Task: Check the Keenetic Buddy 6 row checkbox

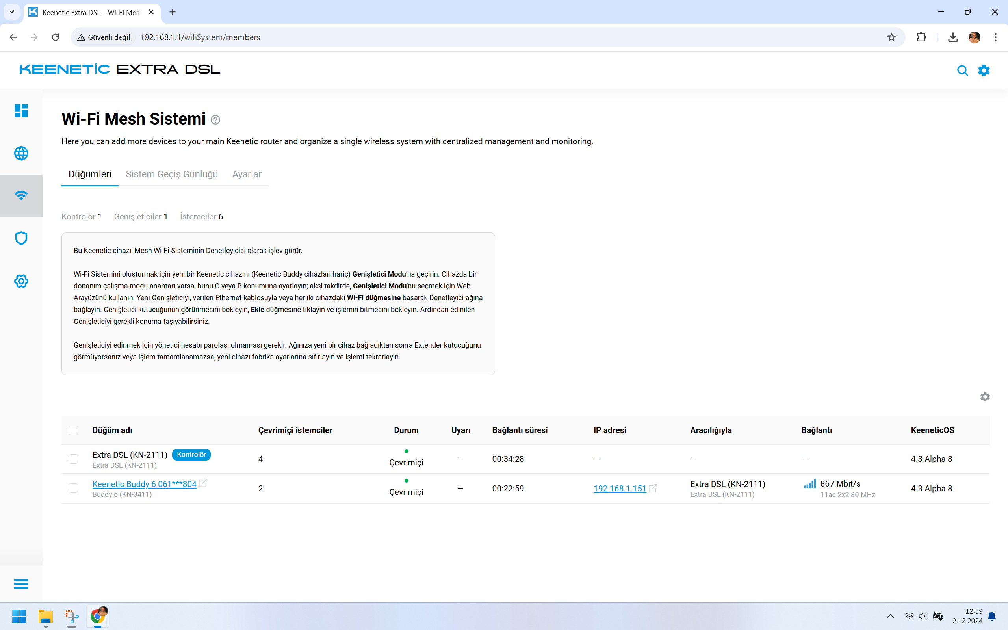Action: point(73,488)
